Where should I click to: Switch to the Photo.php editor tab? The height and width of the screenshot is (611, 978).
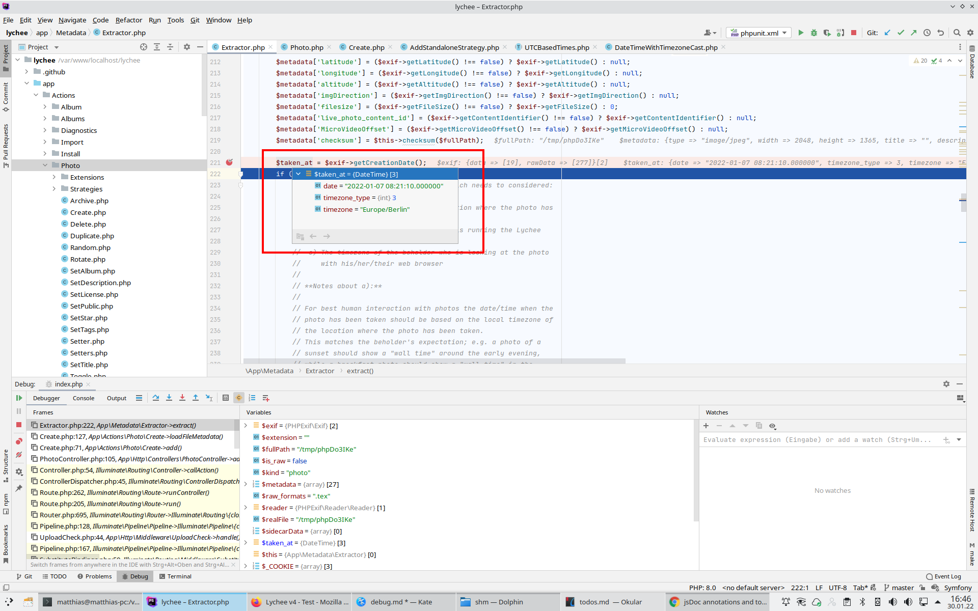pyautogui.click(x=306, y=47)
